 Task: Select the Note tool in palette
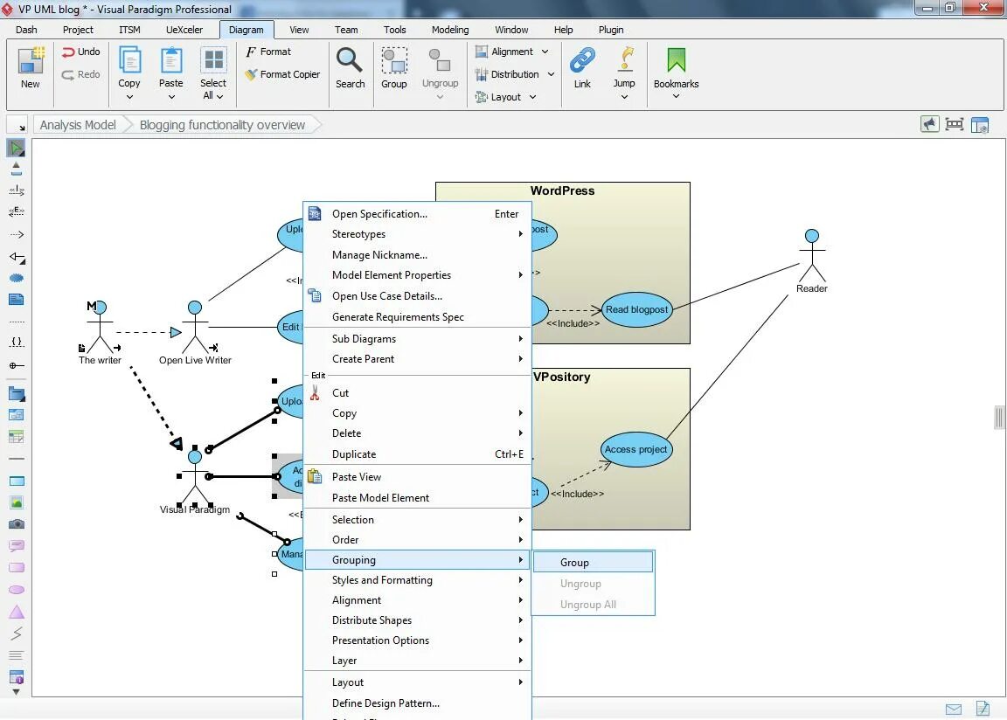point(17,300)
